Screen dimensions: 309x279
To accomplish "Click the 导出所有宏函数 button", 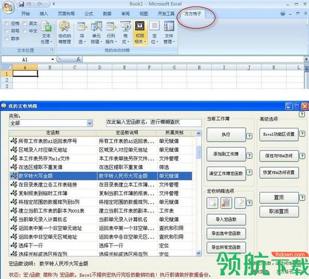I will [226, 247].
